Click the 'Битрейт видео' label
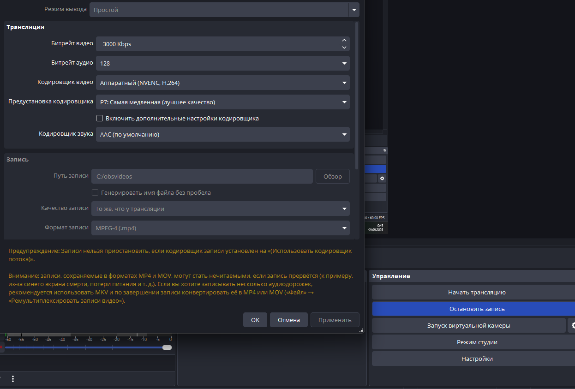 (72, 43)
